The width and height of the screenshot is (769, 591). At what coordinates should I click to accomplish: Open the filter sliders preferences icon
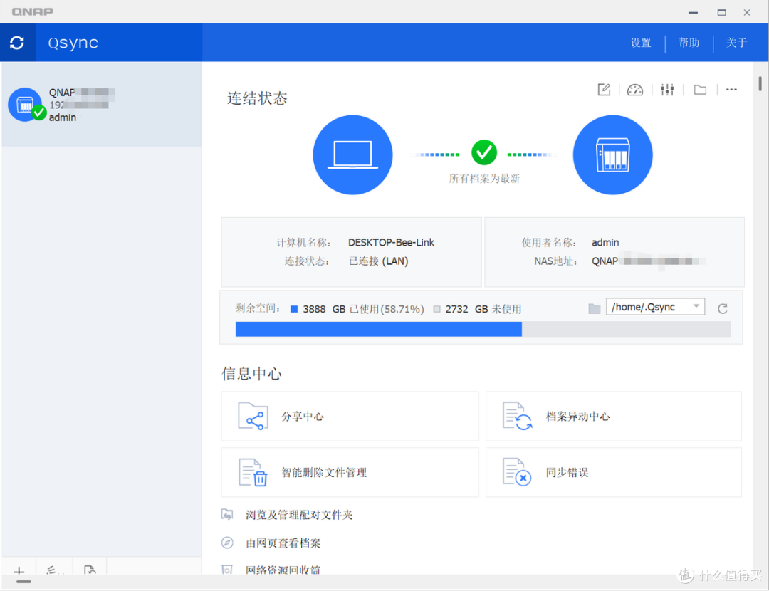[667, 90]
